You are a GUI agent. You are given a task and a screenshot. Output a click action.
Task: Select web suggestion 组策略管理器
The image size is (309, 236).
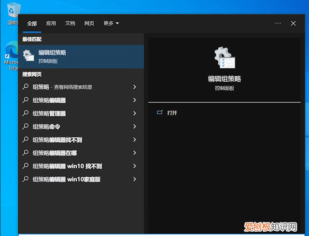coord(81,113)
